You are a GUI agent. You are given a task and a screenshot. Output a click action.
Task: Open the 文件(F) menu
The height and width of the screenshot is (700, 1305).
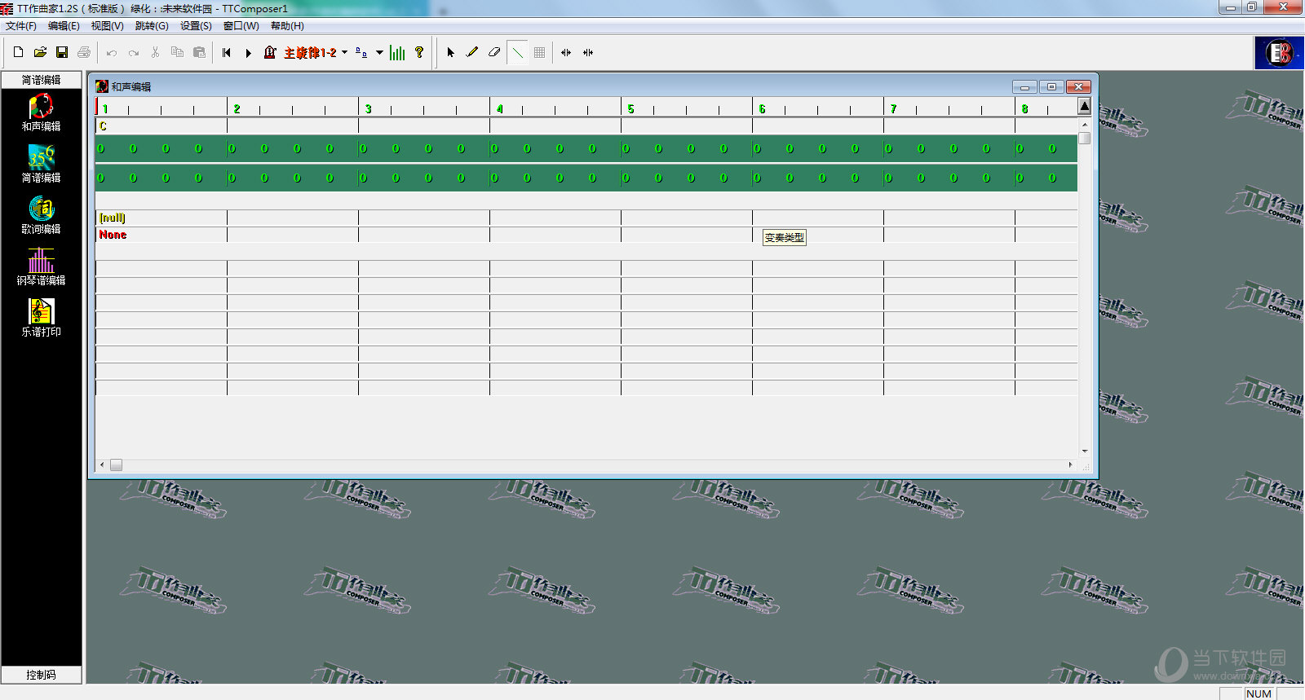tap(21, 26)
